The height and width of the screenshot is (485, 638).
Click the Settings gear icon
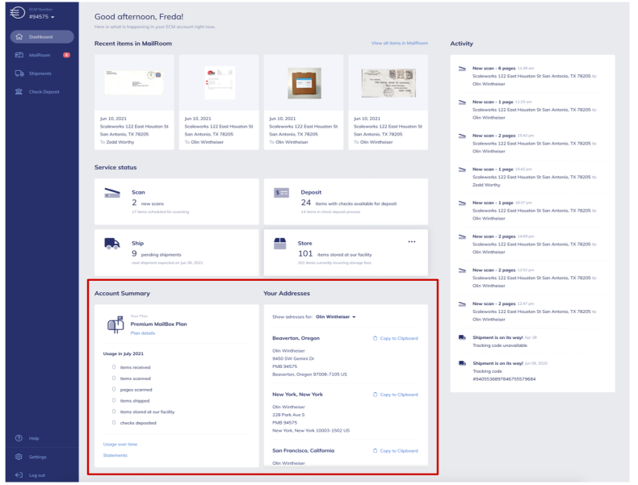coord(19,457)
